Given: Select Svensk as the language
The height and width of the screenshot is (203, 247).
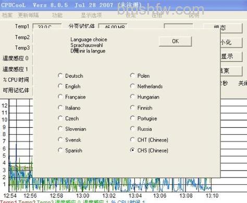Looking at the screenshot, I should click(x=69, y=140).
